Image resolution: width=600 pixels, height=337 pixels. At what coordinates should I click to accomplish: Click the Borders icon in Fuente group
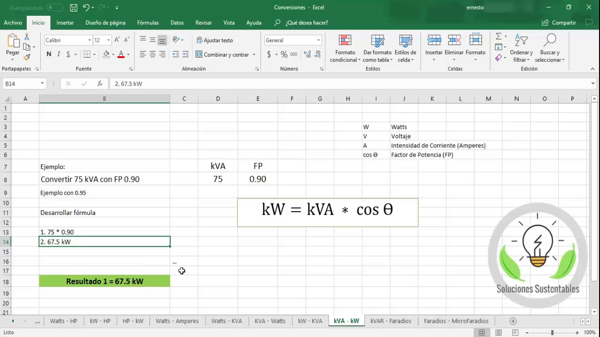tap(87, 54)
